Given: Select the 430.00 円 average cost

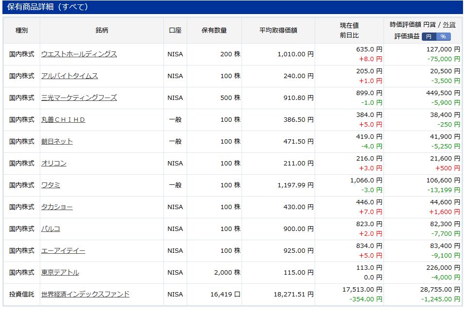Looking at the screenshot, I should pos(299,207).
